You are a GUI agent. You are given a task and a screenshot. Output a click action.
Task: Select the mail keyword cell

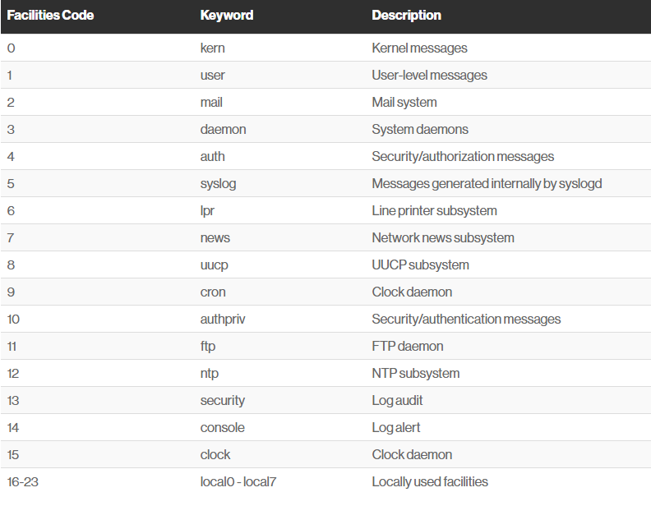pos(211,102)
